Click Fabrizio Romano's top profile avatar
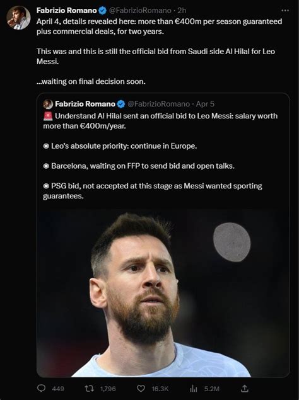The width and height of the screenshot is (299, 400). (18, 18)
